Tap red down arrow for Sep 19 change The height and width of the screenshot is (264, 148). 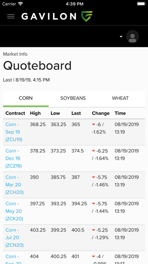94,124
